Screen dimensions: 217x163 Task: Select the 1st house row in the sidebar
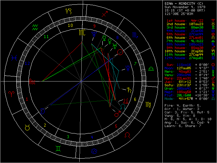point(185,20)
